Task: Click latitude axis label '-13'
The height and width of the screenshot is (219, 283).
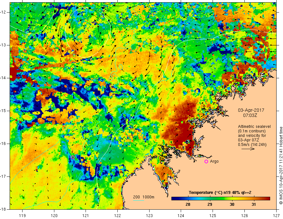Action: (x=4, y=45)
